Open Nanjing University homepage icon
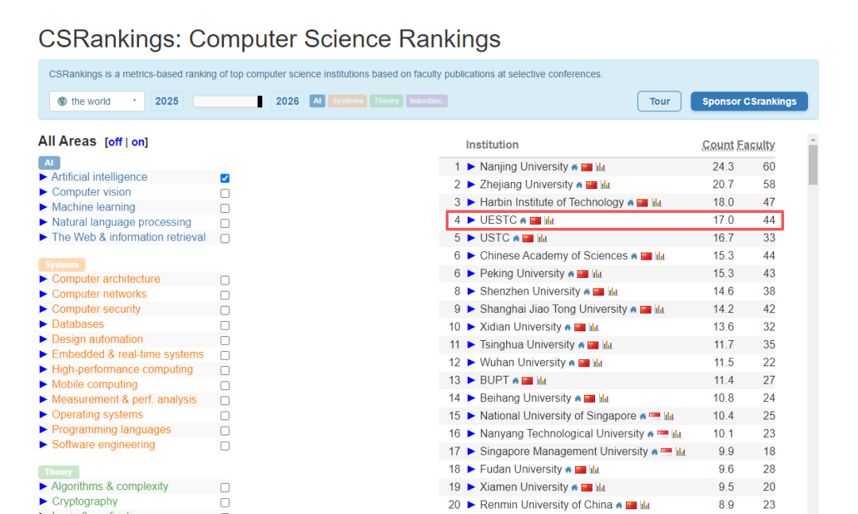Screen dimensions: 858x514 click(574, 168)
